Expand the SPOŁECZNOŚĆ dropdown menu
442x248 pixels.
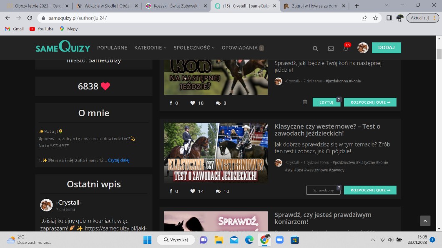[194, 48]
